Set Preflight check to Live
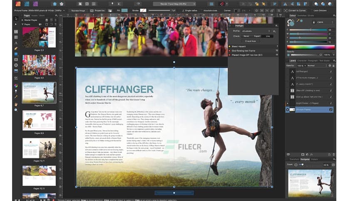This screenshot has height=201, width=348. [268, 36]
